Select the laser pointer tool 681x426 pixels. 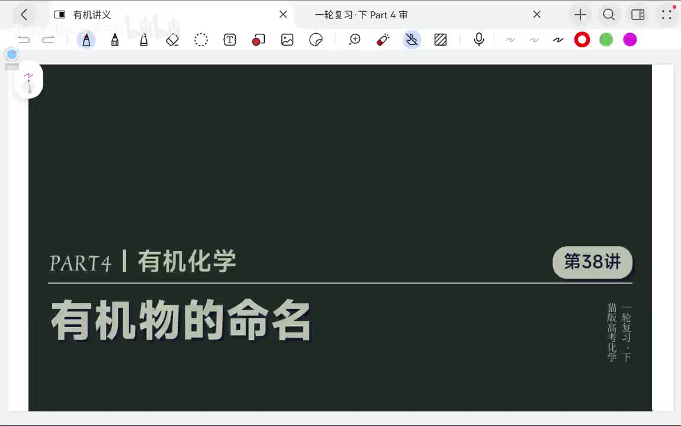pyautogui.click(x=383, y=40)
